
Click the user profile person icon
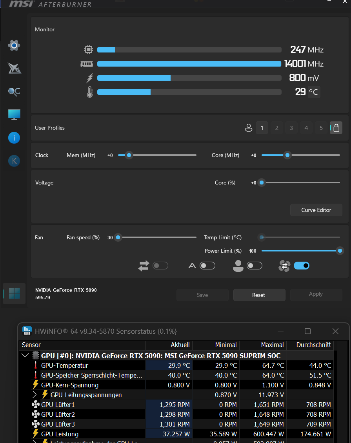(249, 128)
